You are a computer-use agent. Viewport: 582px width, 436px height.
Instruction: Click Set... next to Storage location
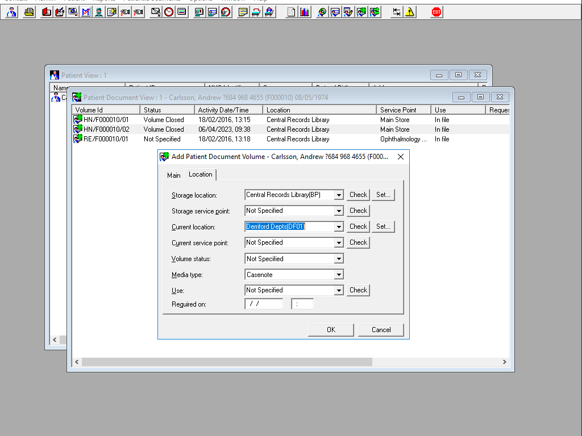click(383, 195)
